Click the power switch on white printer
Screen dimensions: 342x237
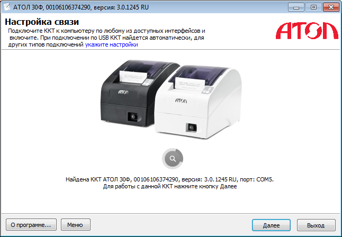(x=192, y=127)
